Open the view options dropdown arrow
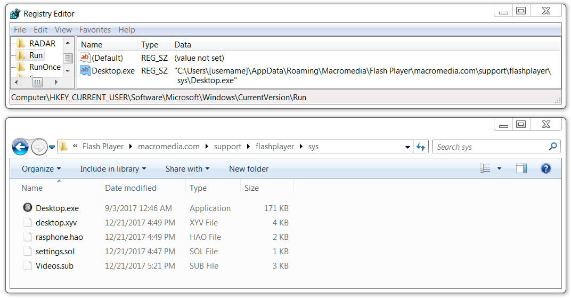This screenshot has height=299, width=571. point(499,168)
